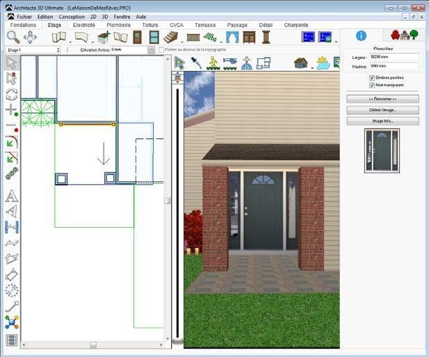The height and width of the screenshot is (357, 429).
Task: Click the 3D view vertical elevation slider handle
Action: [x=177, y=341]
